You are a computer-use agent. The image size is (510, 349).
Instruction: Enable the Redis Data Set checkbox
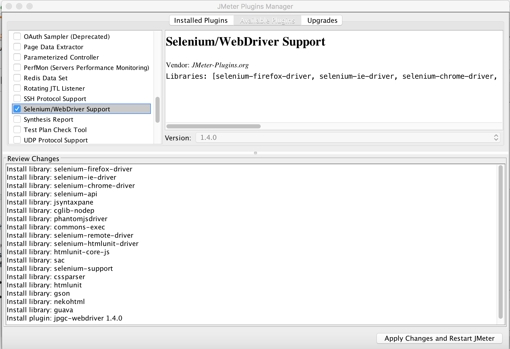click(17, 78)
